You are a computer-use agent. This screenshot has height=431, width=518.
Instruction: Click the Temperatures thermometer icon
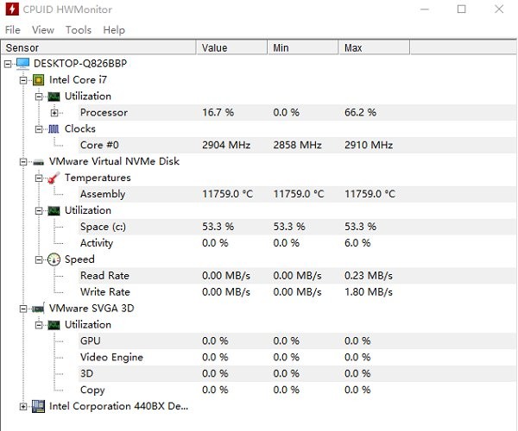tap(54, 178)
